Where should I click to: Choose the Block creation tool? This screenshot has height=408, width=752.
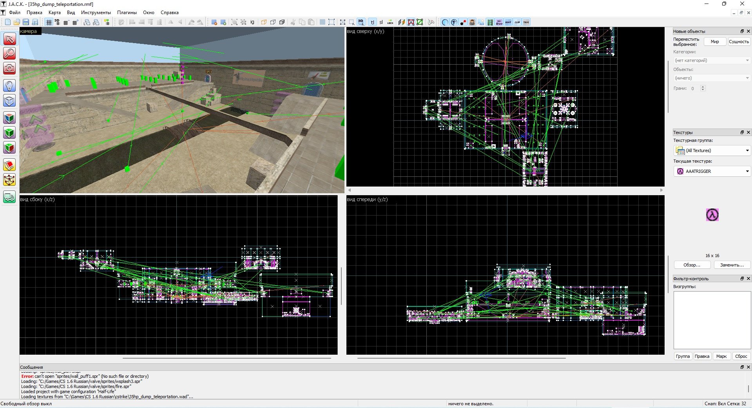[9, 101]
